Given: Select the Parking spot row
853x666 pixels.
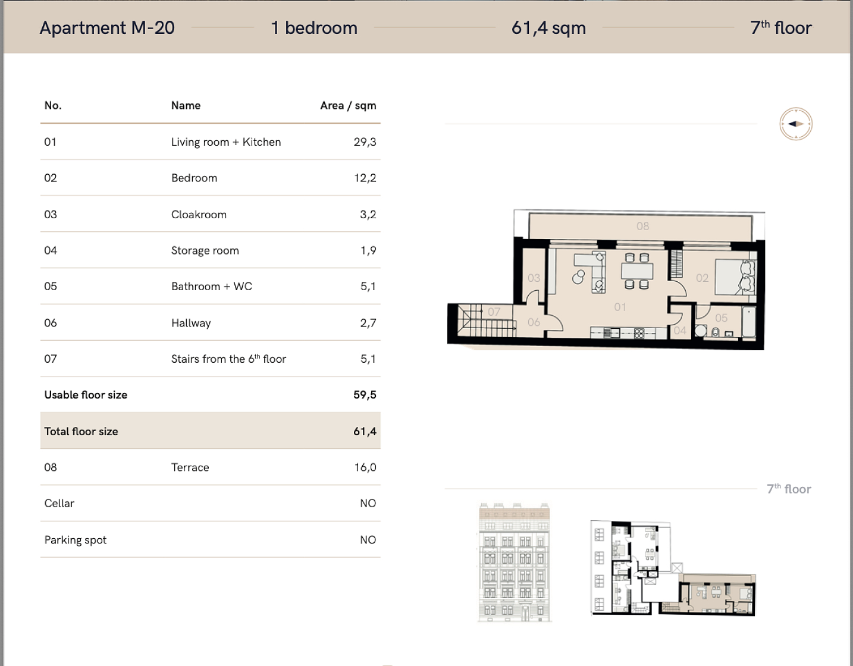Looking at the screenshot, I should [x=210, y=540].
